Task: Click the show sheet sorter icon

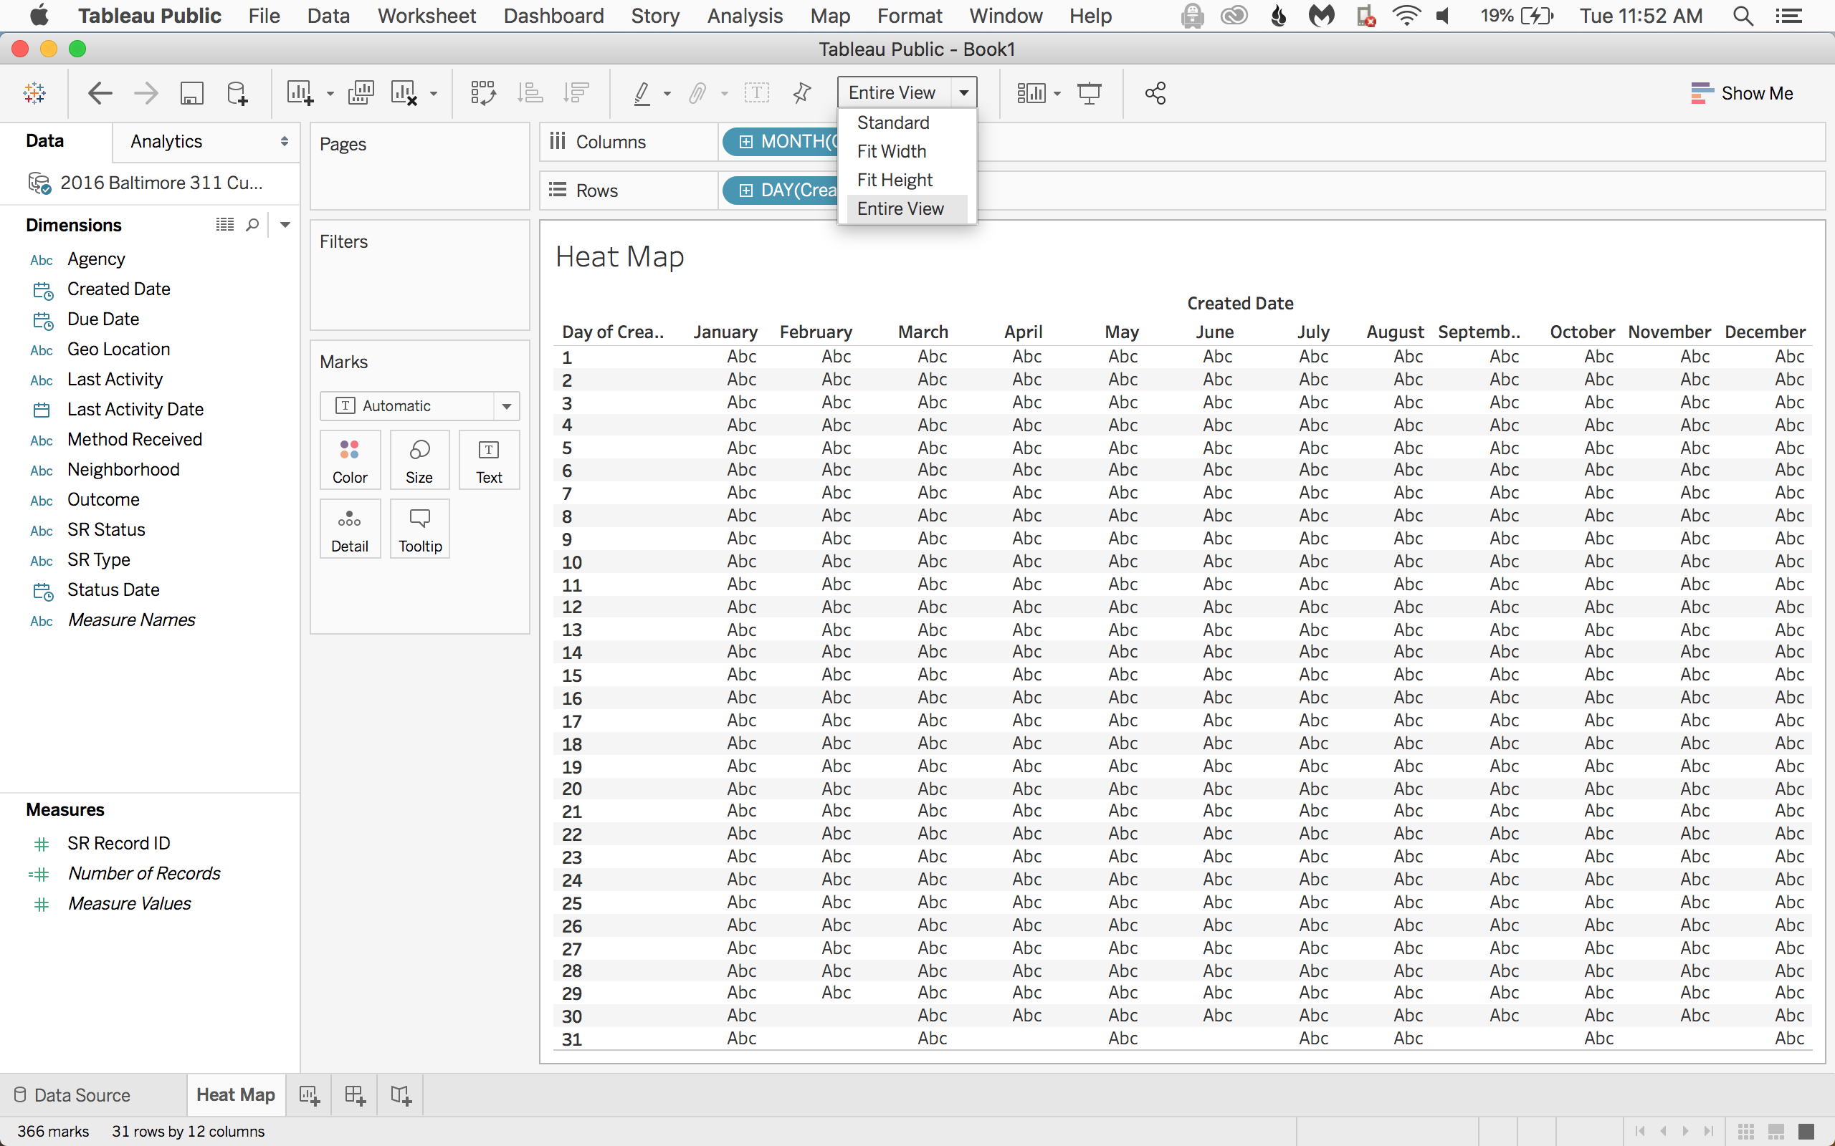Action: tap(1746, 1132)
